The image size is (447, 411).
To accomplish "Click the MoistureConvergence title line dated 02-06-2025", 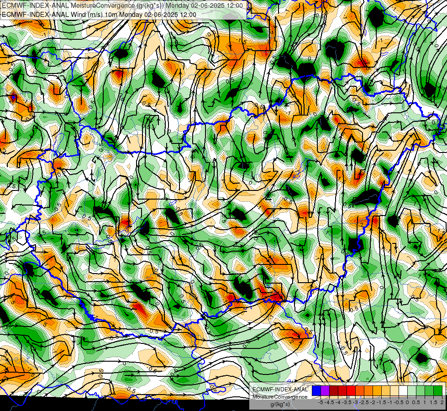I will pos(122,5).
